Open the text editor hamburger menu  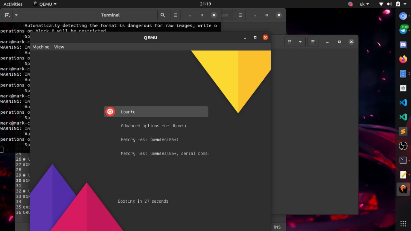[240, 15]
